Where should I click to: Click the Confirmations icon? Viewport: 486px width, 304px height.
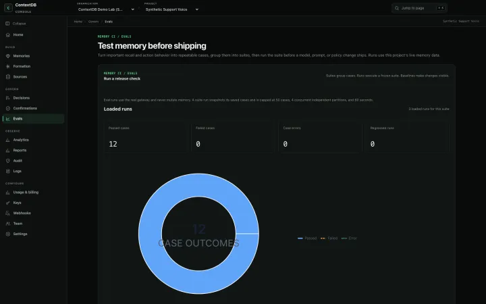pos(7,108)
